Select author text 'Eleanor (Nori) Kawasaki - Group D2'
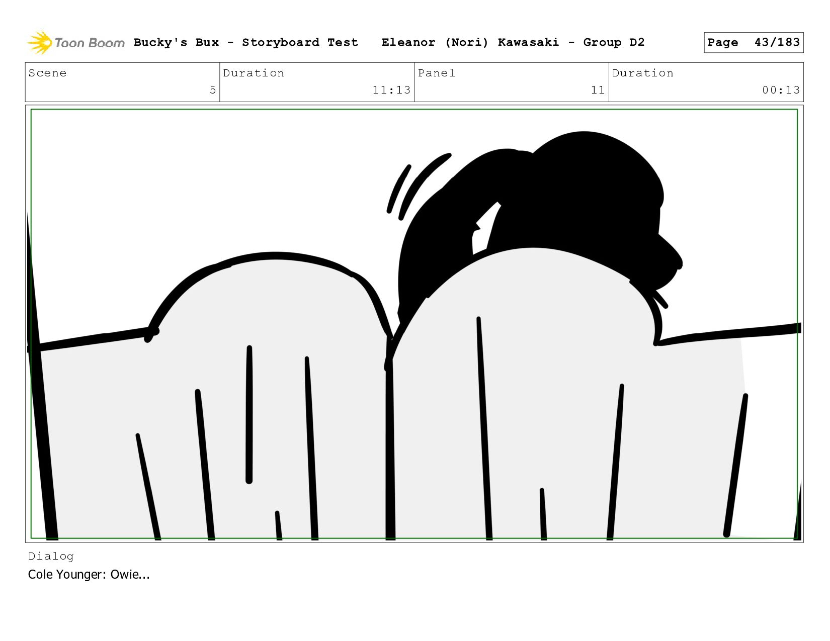Screen dimensions: 830x641 513,42
